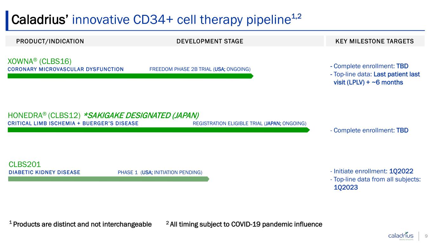
Task: Click the 1Q2022 initiate enrollment milestone
Action: pos(401,171)
